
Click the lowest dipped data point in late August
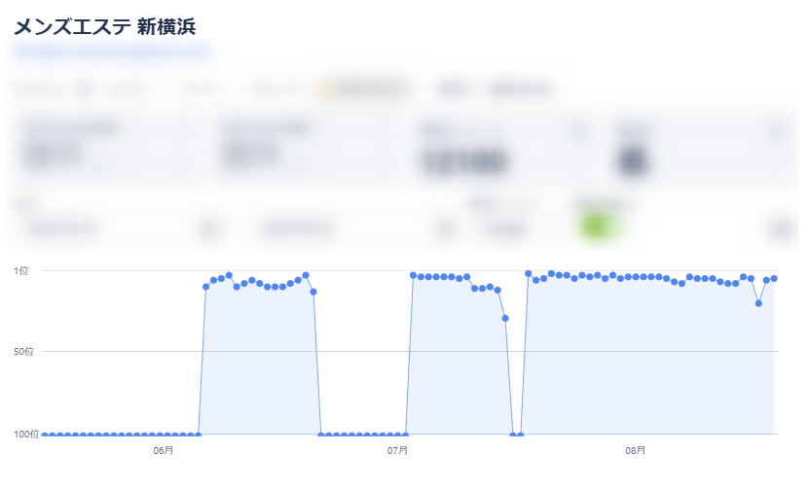tap(758, 303)
